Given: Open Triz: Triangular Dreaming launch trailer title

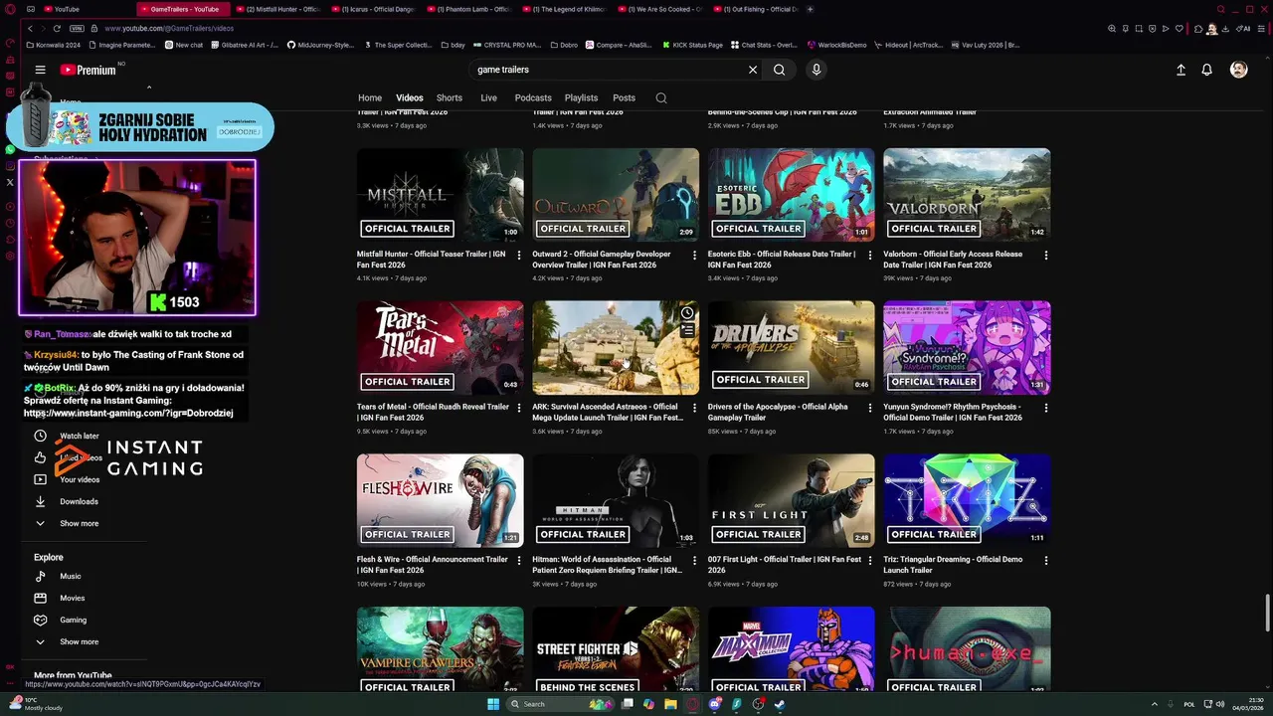Looking at the screenshot, I should (x=953, y=565).
